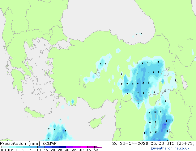Select the legend scale label '35'

point(74,150)
